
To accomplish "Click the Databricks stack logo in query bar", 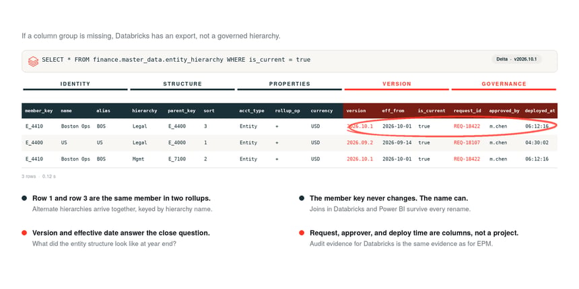I will tap(33, 61).
